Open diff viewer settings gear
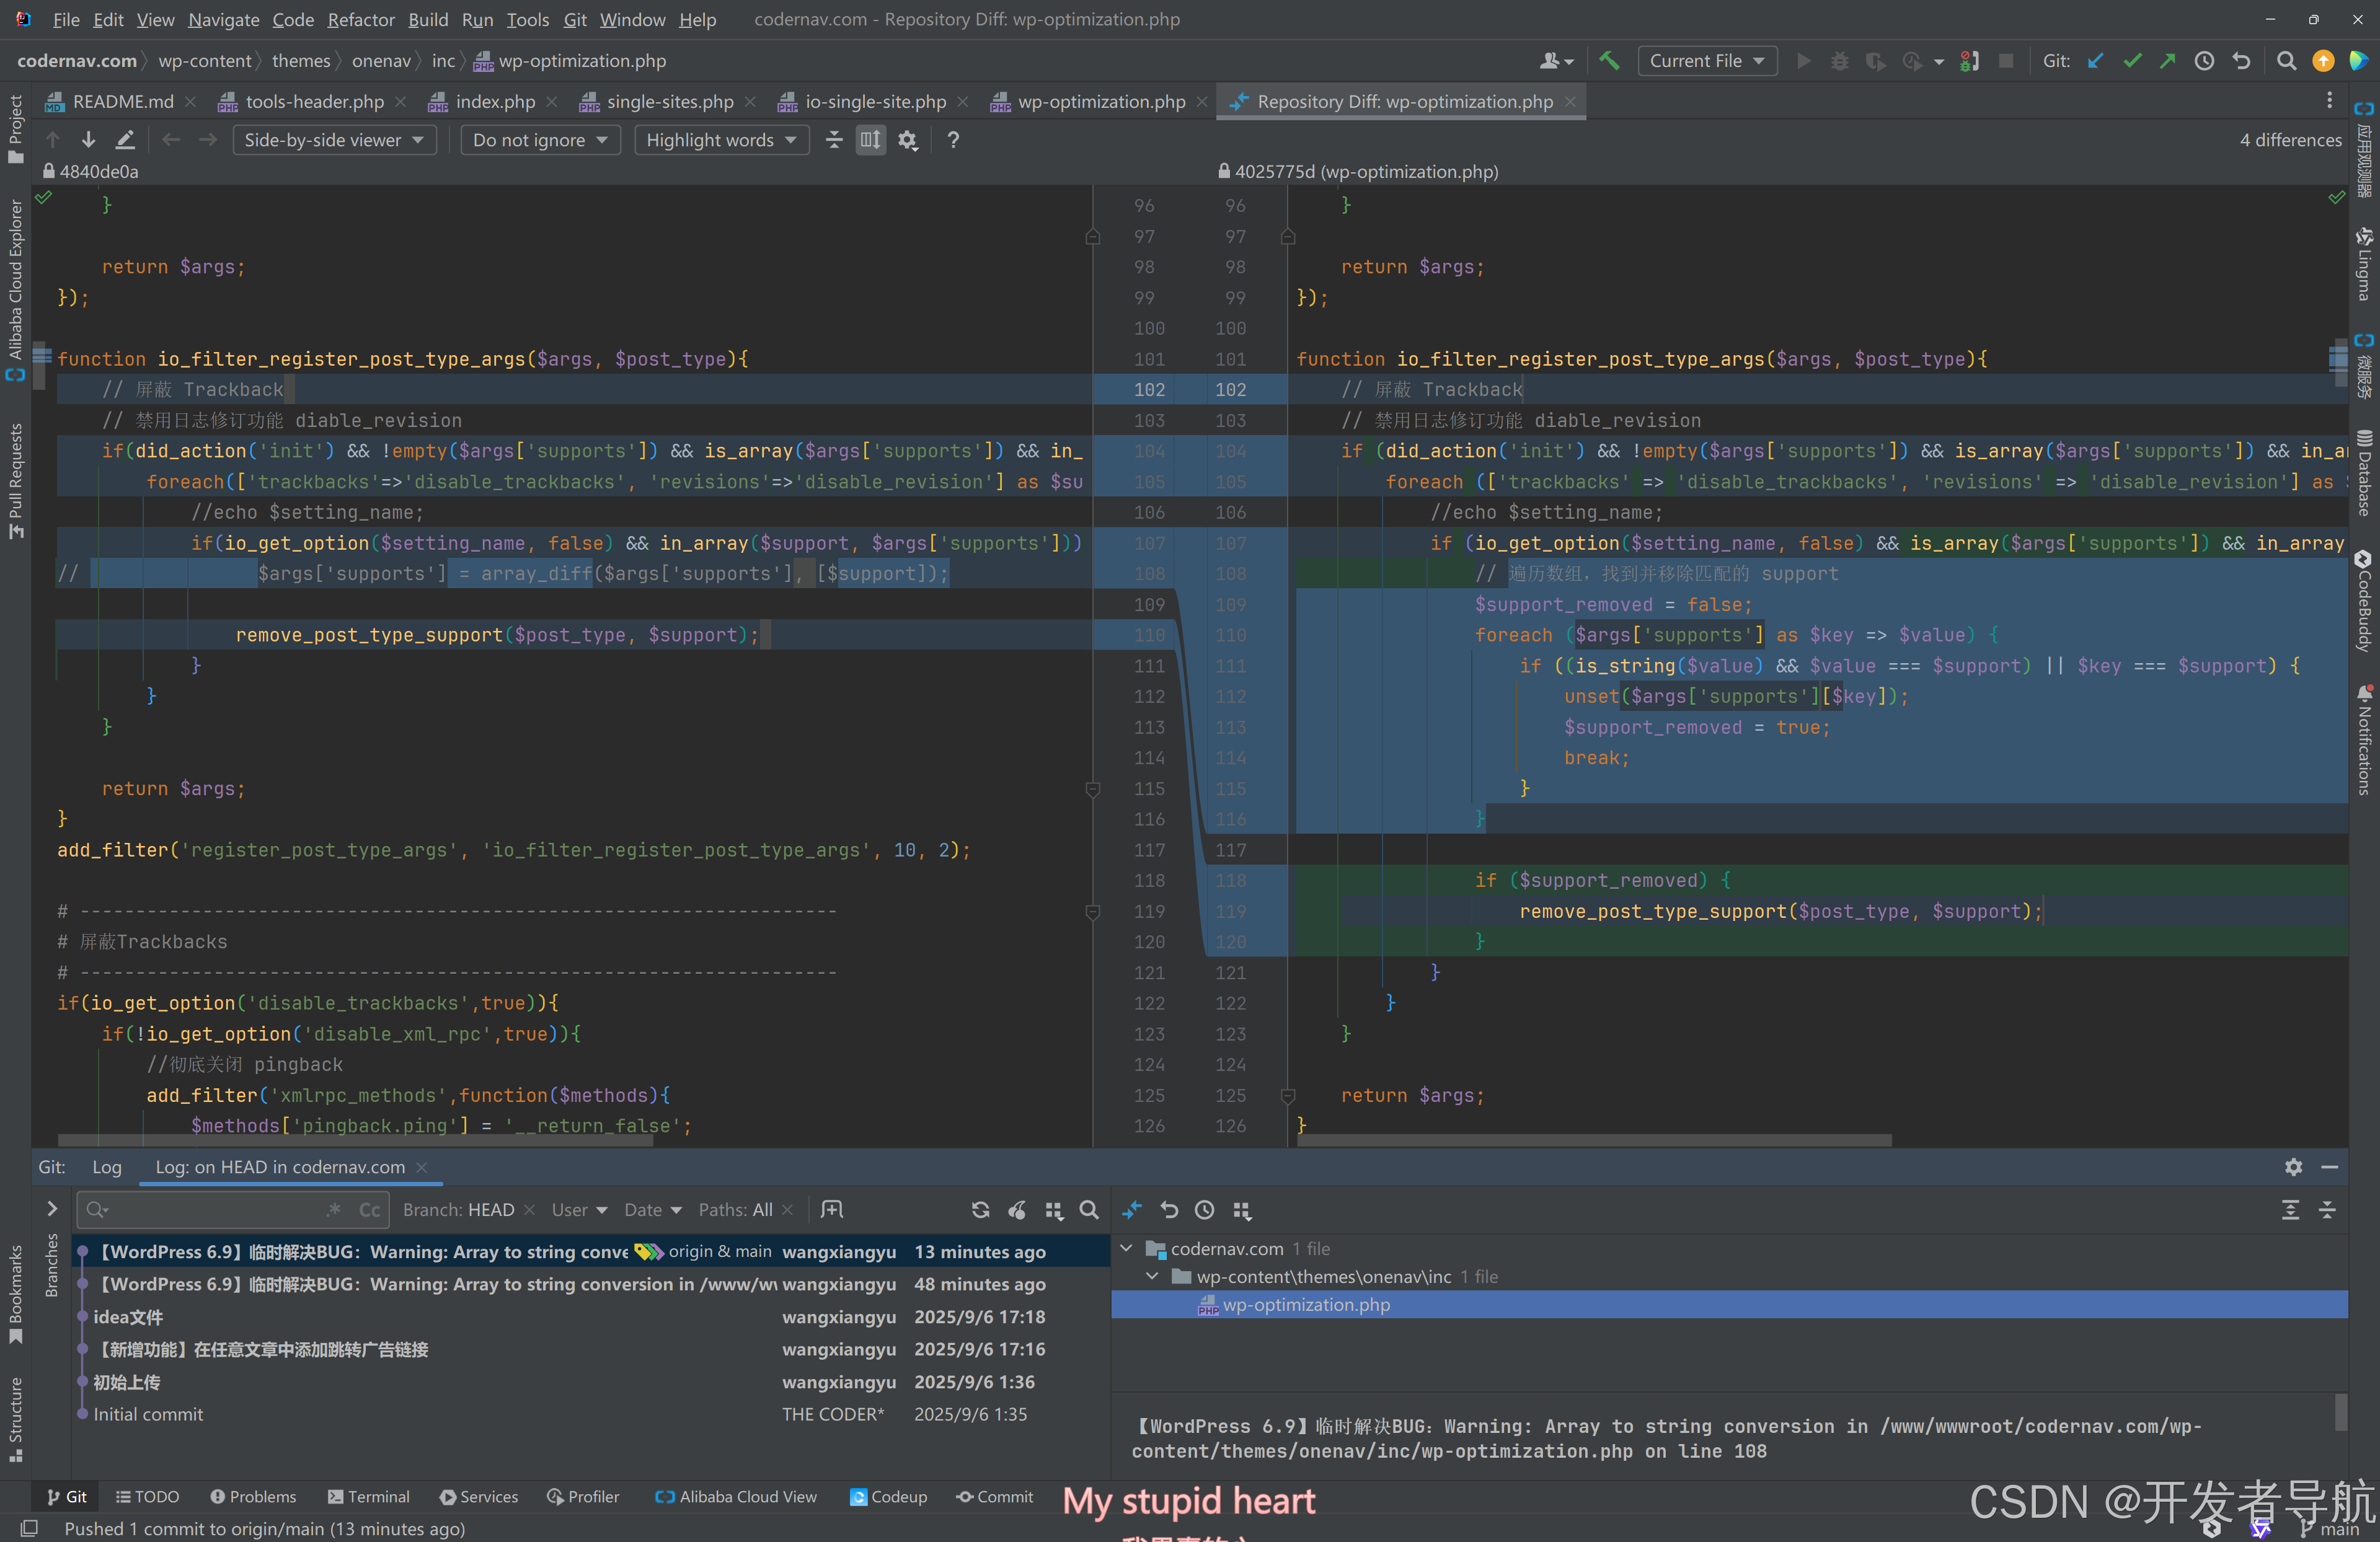The height and width of the screenshot is (1542, 2380). 908,140
